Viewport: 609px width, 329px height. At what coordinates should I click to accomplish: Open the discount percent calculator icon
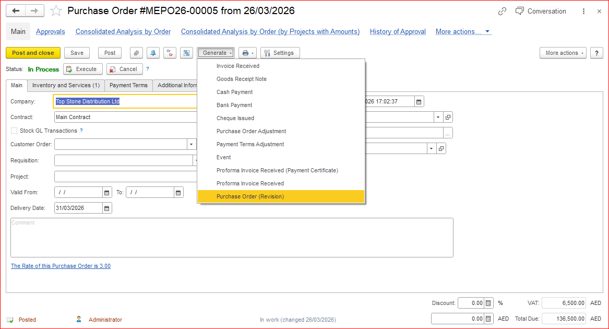(488, 303)
